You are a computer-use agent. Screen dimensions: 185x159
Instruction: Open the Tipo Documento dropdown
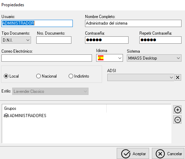point(16,40)
